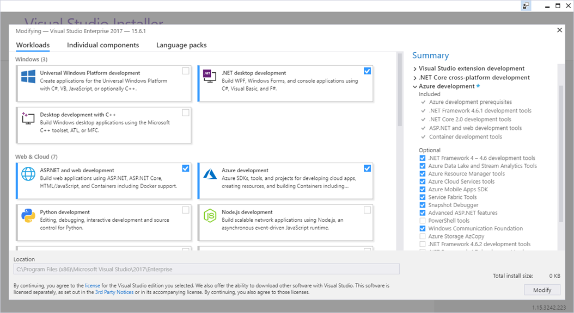Click the Node.js development logo icon
The height and width of the screenshot is (313, 574).
(x=210, y=216)
